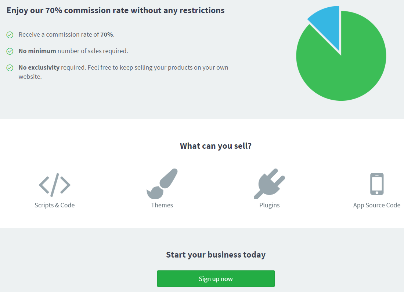Click the Scripts & Code label

coord(55,206)
